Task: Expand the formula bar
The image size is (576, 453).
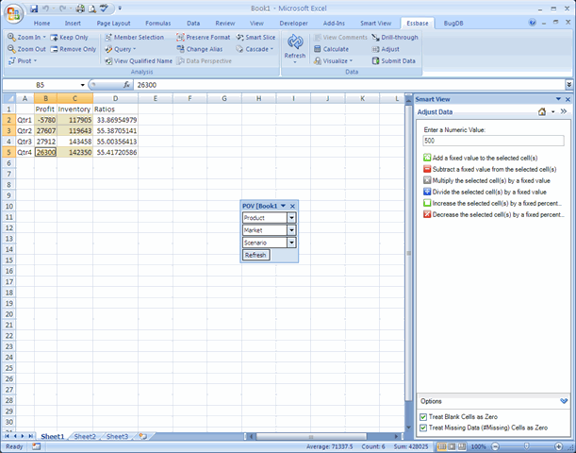Action: [x=569, y=85]
